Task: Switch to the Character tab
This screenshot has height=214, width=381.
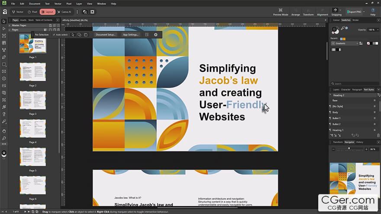Action: (x=345, y=89)
